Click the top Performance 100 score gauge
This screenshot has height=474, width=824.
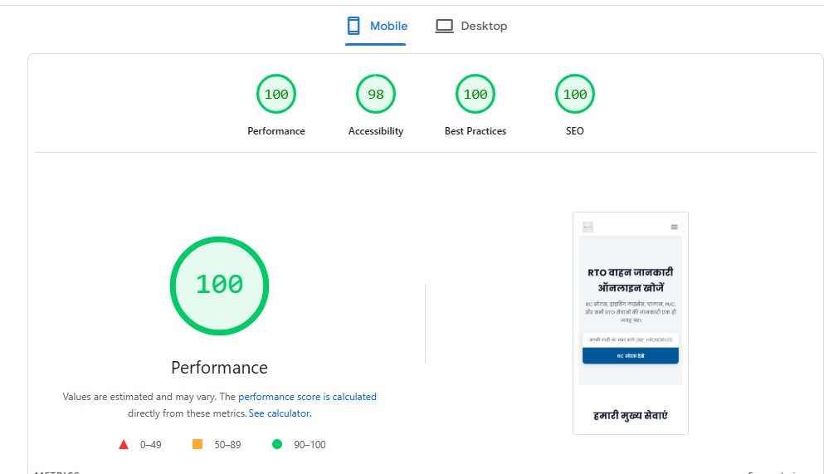click(x=276, y=95)
